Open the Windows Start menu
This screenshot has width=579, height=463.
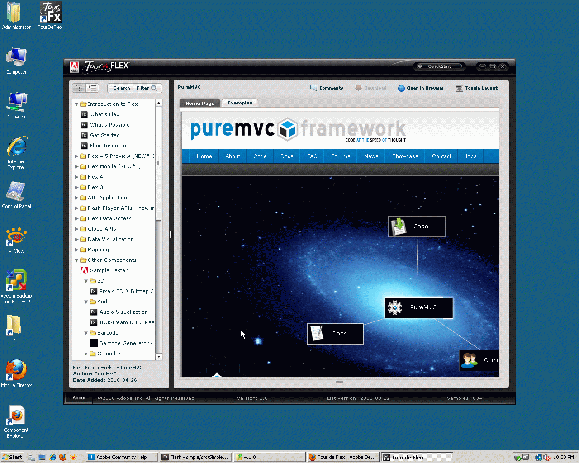(x=12, y=457)
